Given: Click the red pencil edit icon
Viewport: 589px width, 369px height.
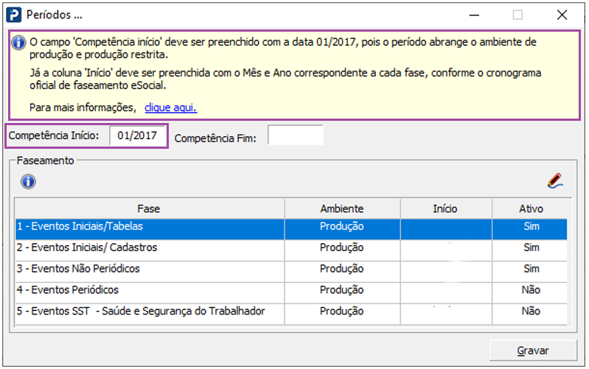Looking at the screenshot, I should 555,180.
